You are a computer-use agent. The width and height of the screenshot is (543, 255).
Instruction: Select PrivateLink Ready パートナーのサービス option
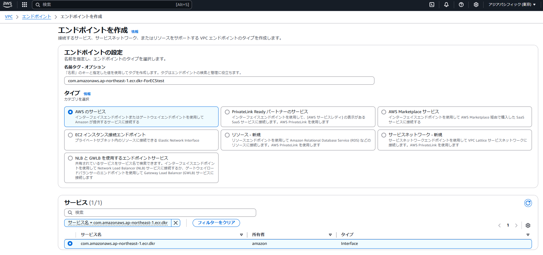point(227,112)
